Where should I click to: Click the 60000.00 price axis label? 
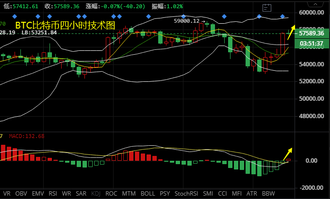pyautogui.click(x=312, y=13)
